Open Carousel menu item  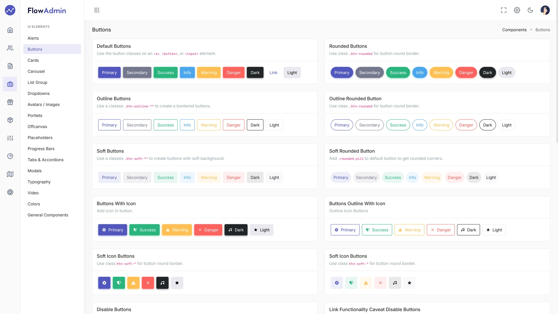click(x=52, y=71)
